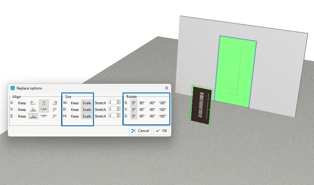Image resolution: width=314 pixels, height=185 pixels.
Task: Select X align left icon
Action: coord(33,103)
